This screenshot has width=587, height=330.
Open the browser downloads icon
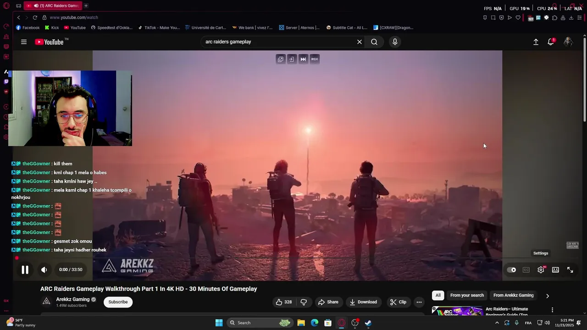571,17
